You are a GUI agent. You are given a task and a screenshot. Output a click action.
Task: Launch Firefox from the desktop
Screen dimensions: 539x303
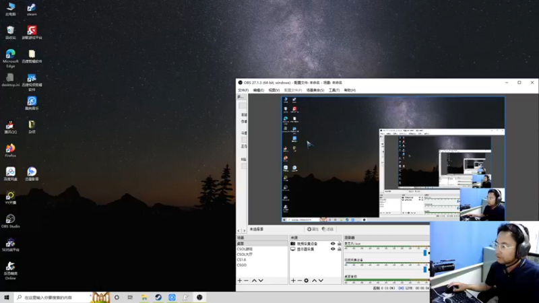tap(11, 150)
